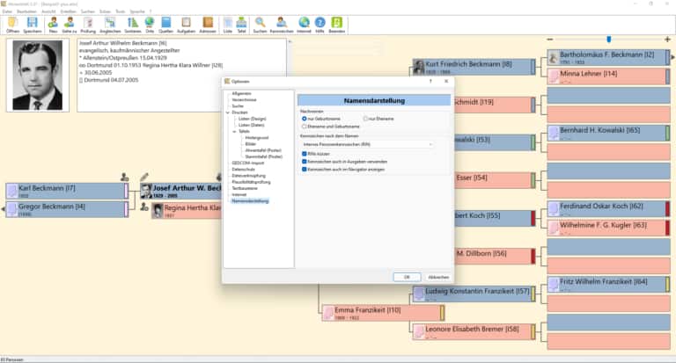676x363 pixels.
Task: Click the OK button in Optionen
Action: 407,277
